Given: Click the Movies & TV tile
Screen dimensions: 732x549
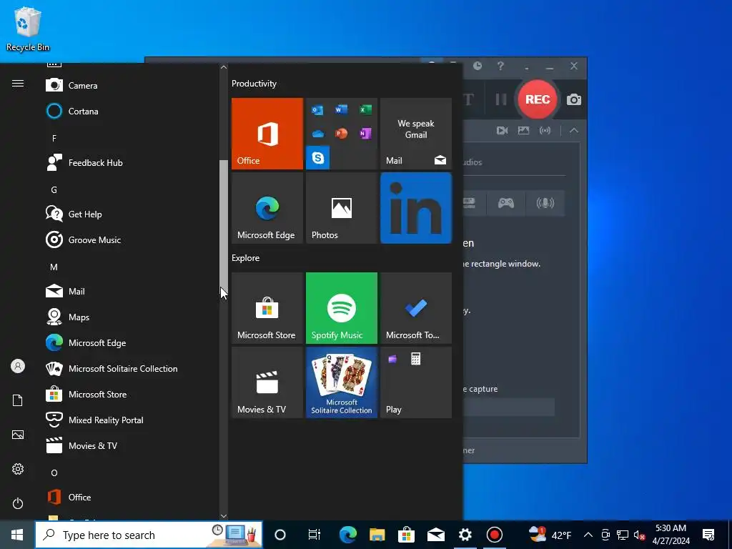Looking at the screenshot, I should click(267, 382).
